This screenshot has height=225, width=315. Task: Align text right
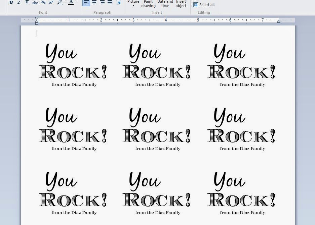[102, 2]
